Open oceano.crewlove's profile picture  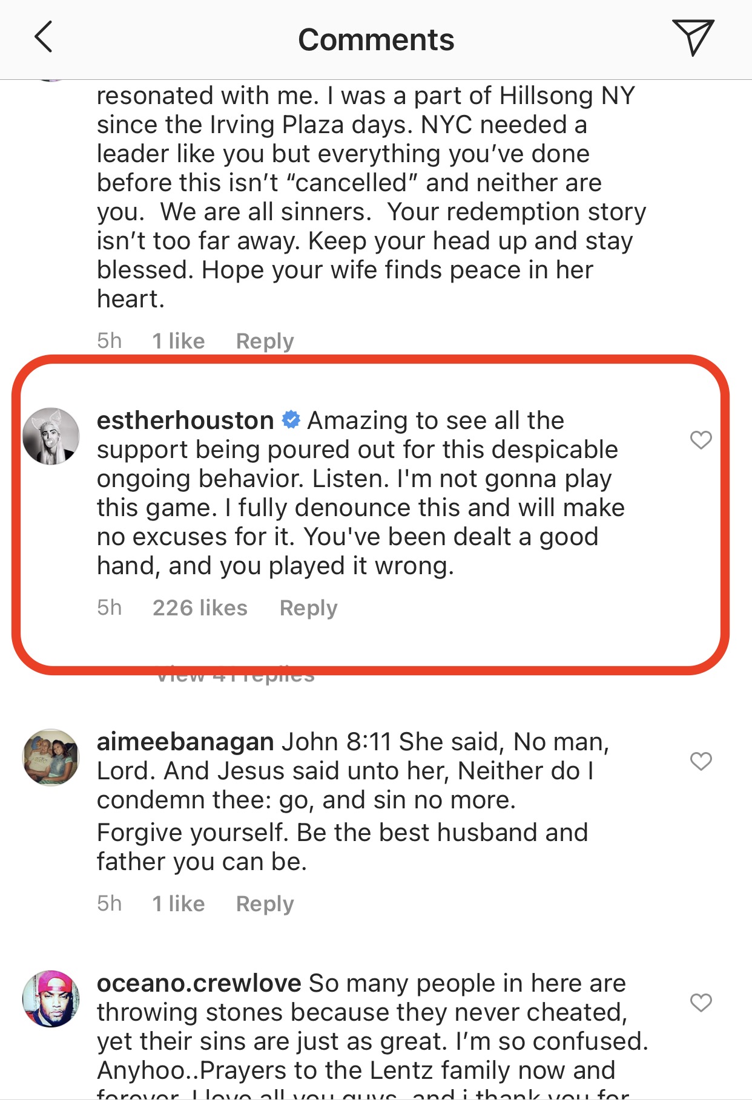(51, 1000)
